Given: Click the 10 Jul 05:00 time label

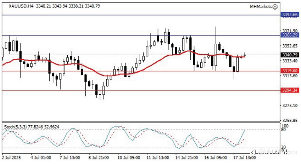Looking at the screenshot, I should [129, 158].
